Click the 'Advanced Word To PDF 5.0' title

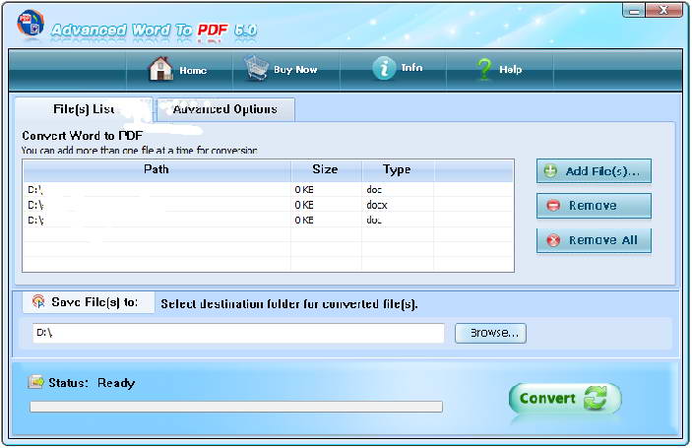154,30
